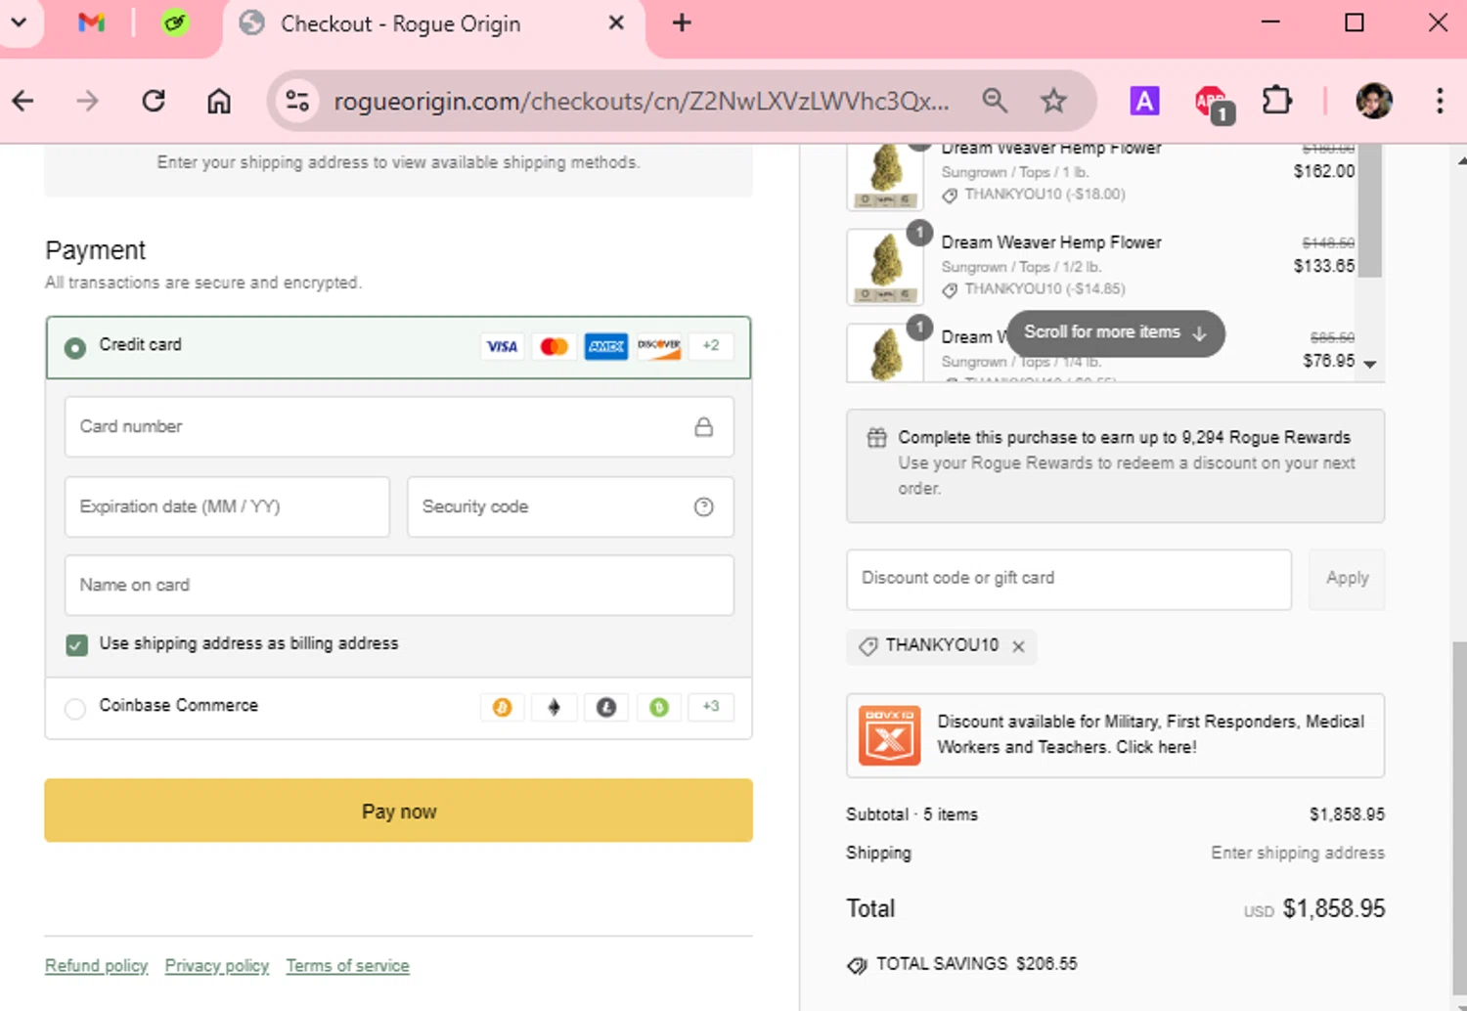
Task: Click the Pay now button
Action: point(398,811)
